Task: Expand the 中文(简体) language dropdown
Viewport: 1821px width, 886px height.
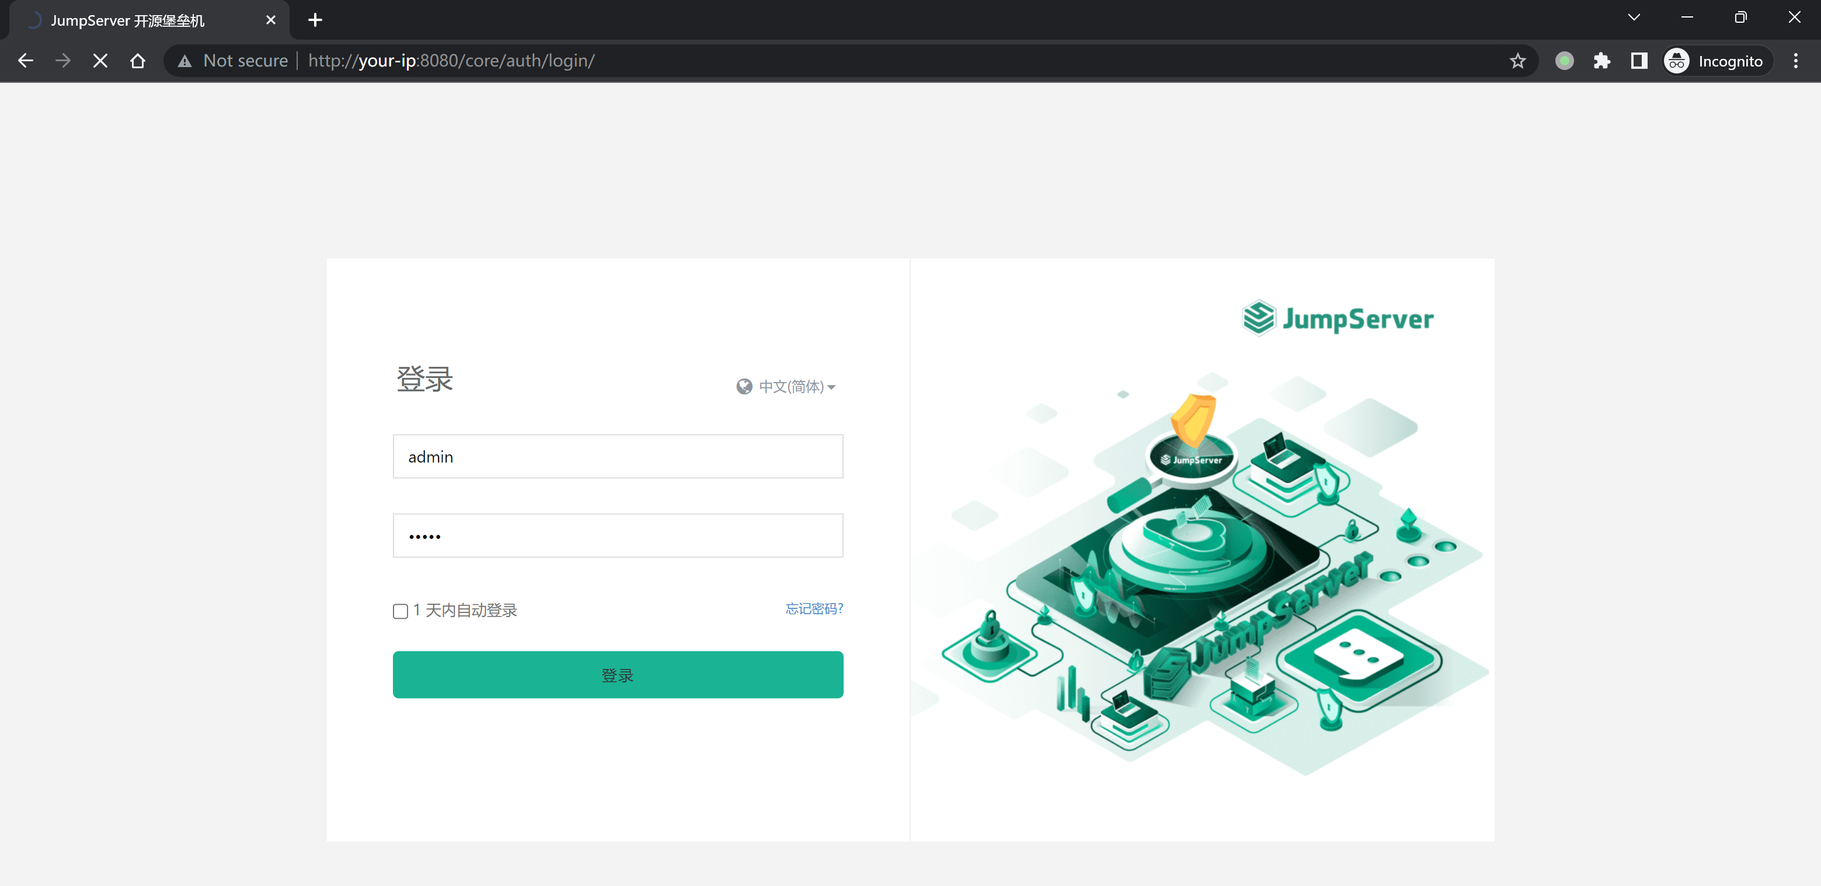Action: (797, 386)
